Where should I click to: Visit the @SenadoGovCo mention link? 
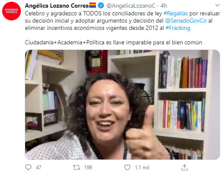[186, 21]
